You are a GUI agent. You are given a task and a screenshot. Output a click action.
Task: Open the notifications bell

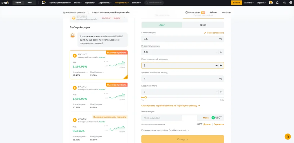(277, 3)
